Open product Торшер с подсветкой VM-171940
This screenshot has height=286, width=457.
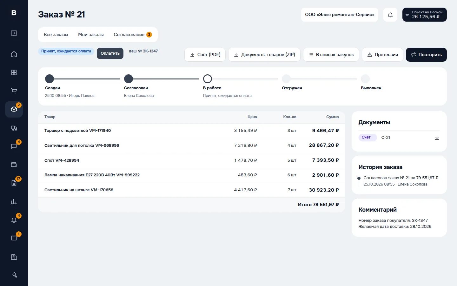click(x=78, y=131)
